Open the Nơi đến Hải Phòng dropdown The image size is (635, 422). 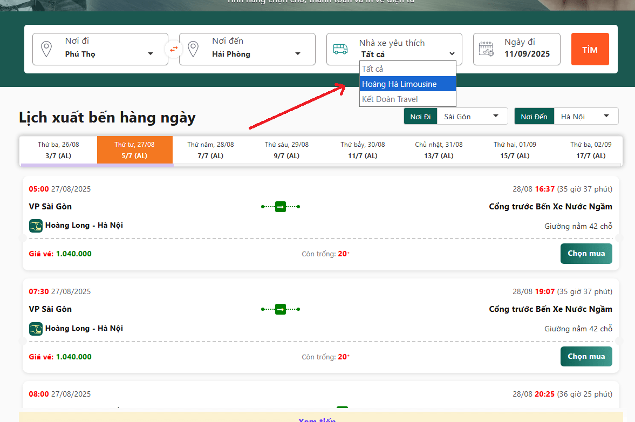[x=255, y=54]
